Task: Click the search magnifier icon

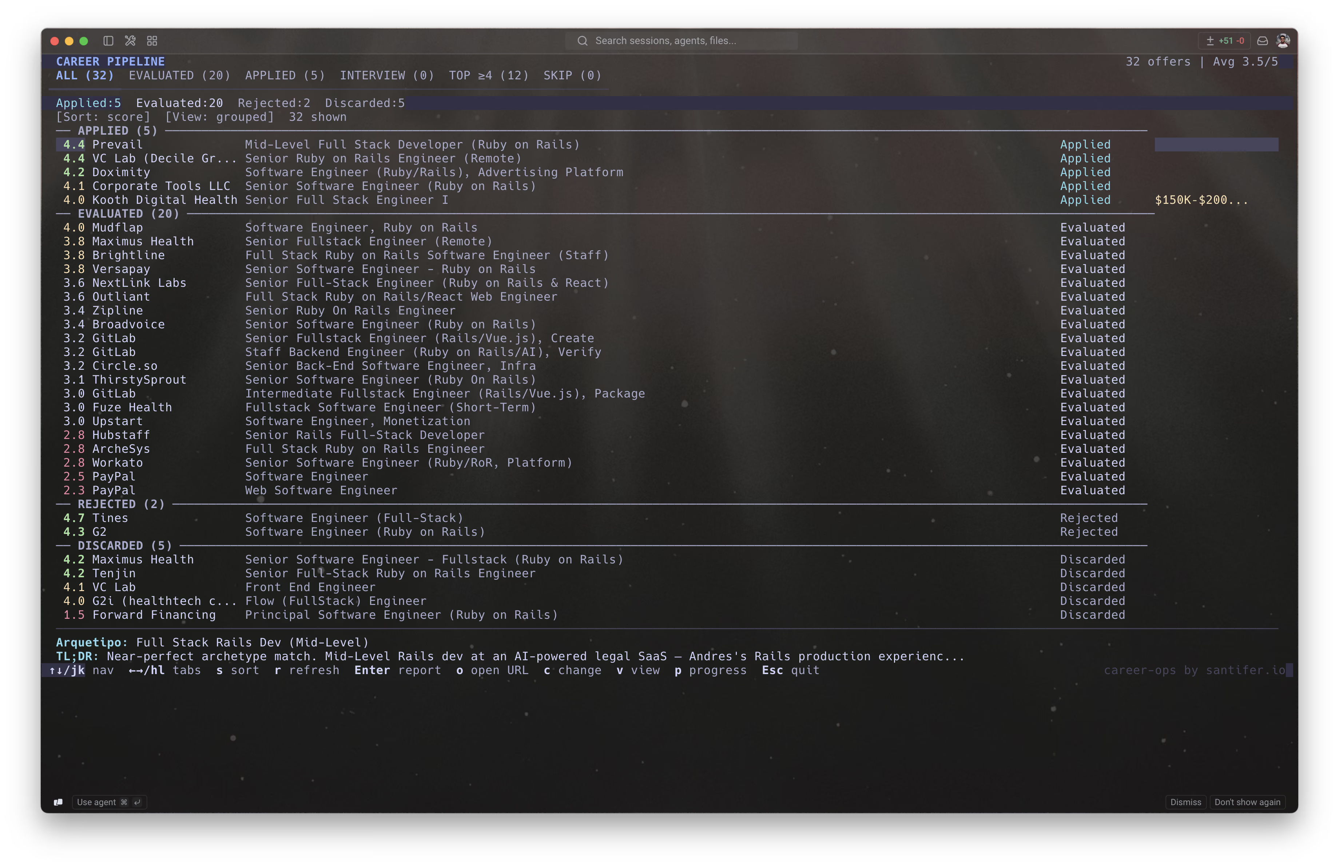Action: point(582,40)
